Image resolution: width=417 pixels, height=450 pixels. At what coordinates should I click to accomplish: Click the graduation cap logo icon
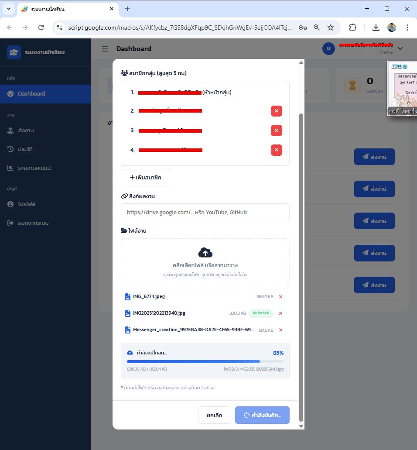(x=14, y=52)
